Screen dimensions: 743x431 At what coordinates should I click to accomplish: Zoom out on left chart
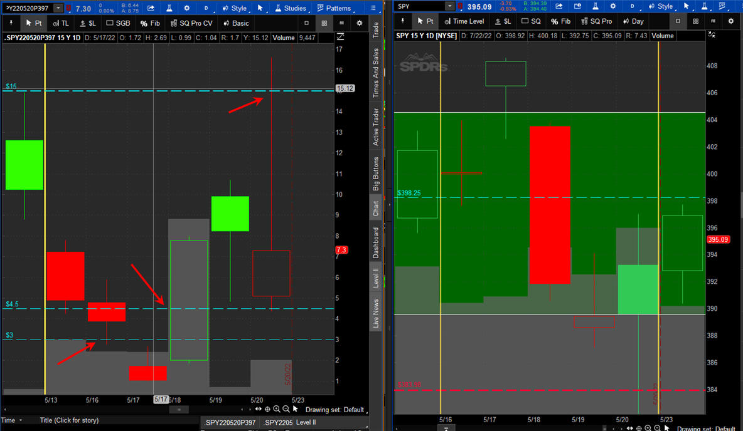tap(286, 409)
